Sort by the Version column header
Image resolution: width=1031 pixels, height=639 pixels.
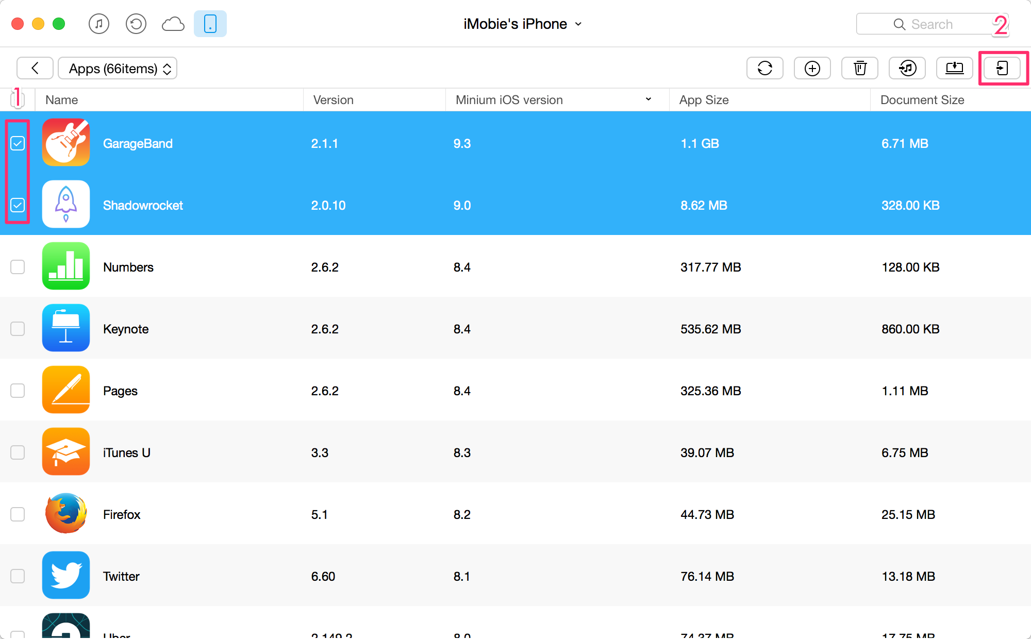pyautogui.click(x=333, y=100)
